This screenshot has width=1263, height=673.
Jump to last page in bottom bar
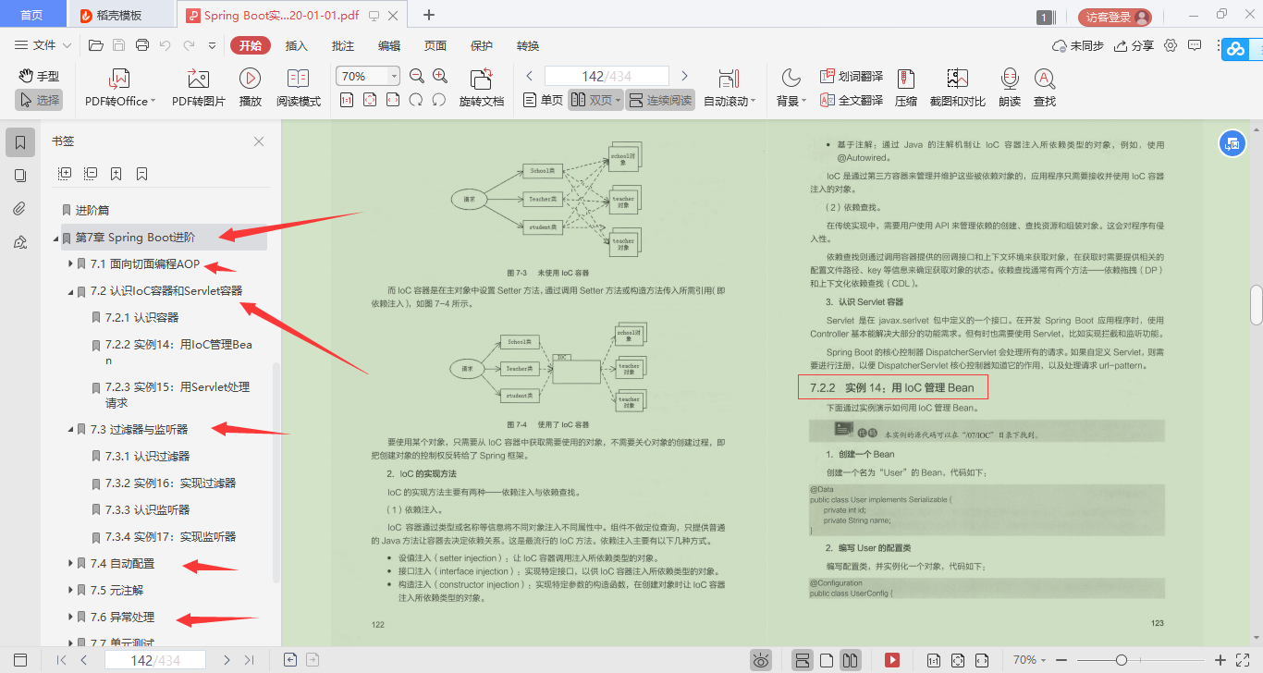coord(249,660)
